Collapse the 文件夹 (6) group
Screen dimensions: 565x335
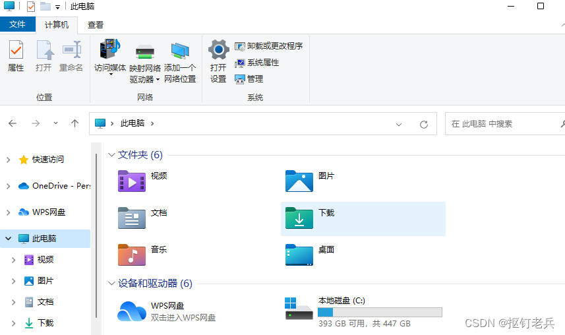pos(111,155)
